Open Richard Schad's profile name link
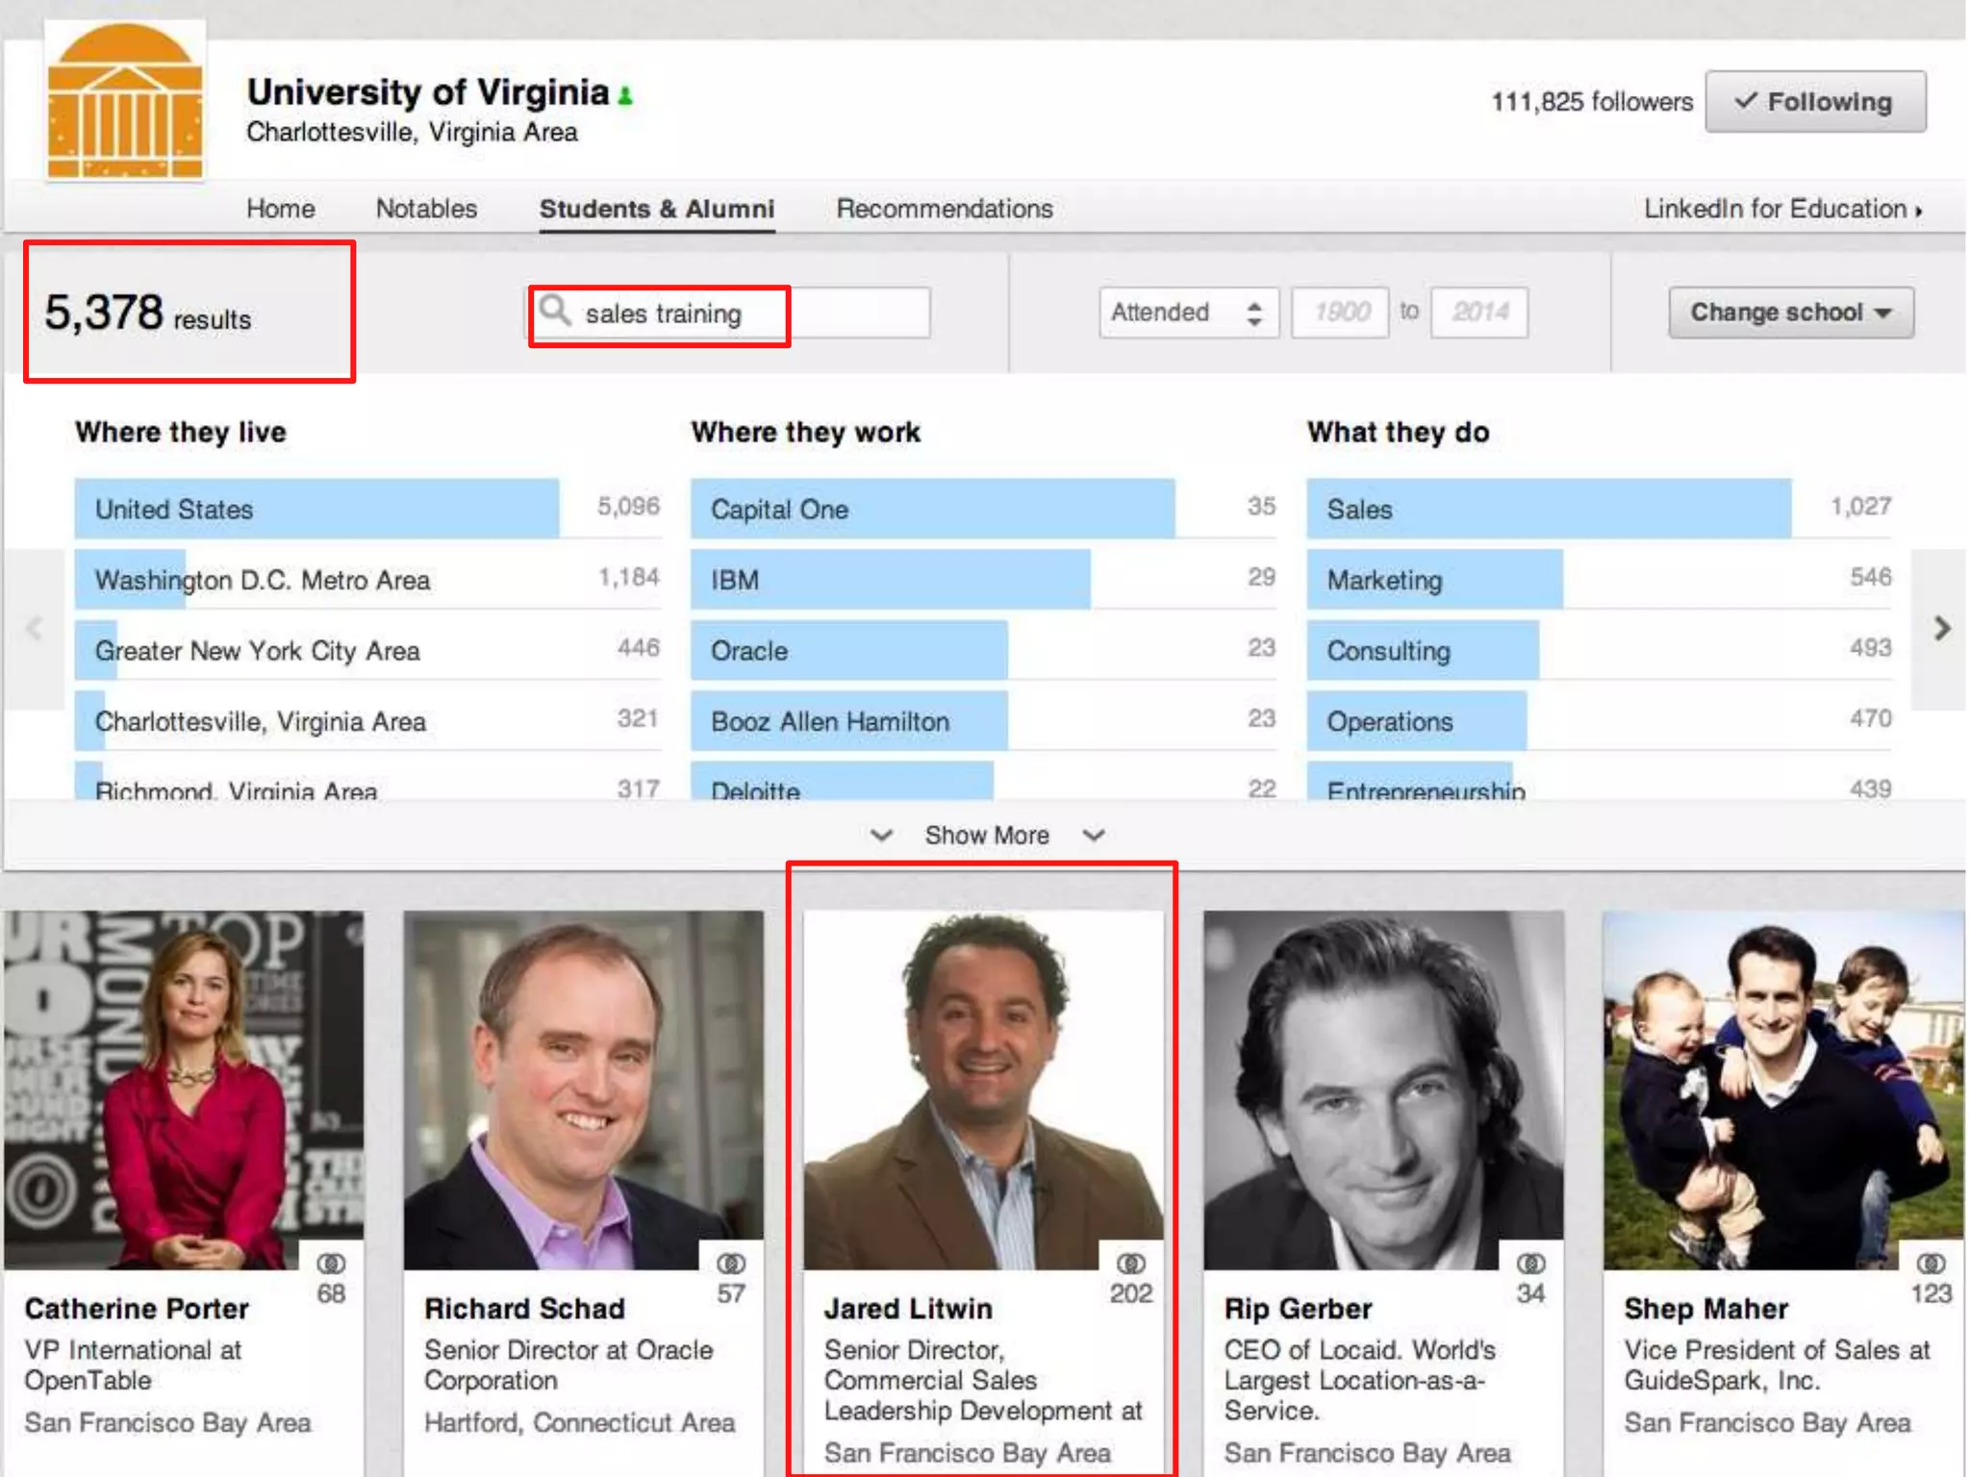 [524, 1309]
